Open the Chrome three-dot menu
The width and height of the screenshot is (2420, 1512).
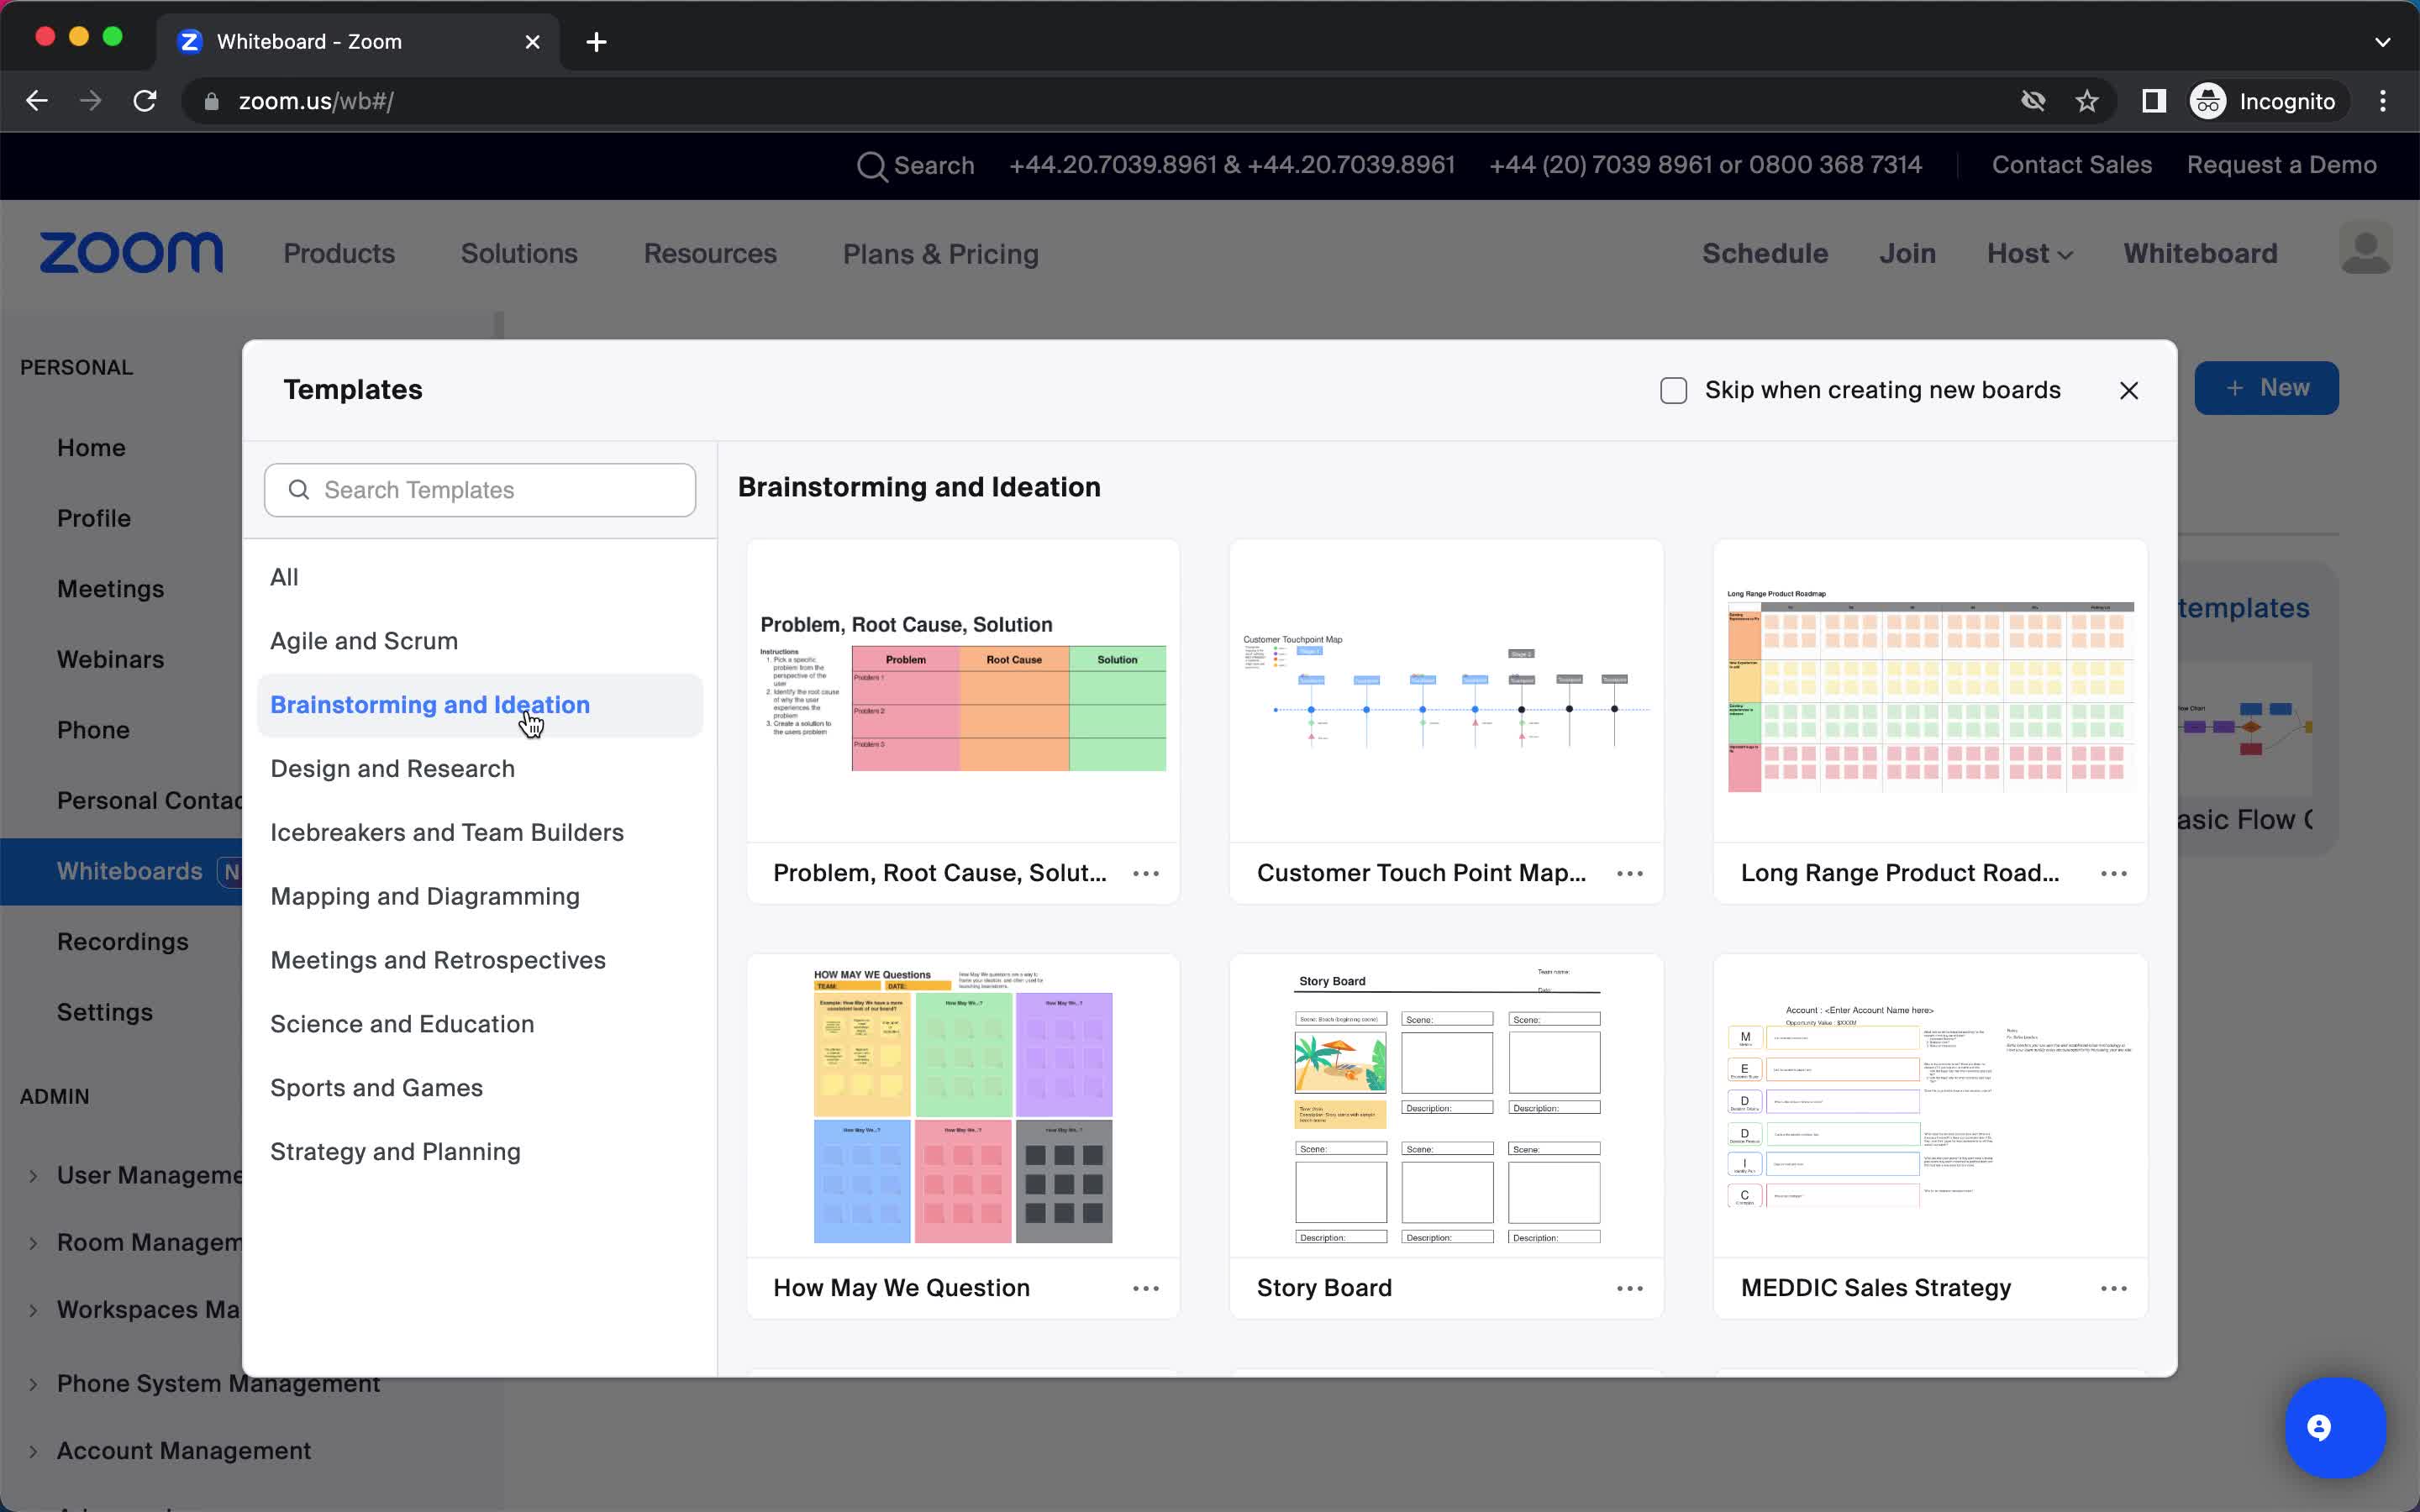(x=2383, y=101)
